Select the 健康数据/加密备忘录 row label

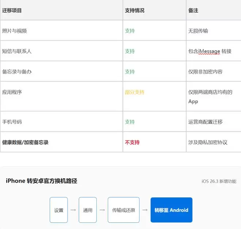coord(25,142)
